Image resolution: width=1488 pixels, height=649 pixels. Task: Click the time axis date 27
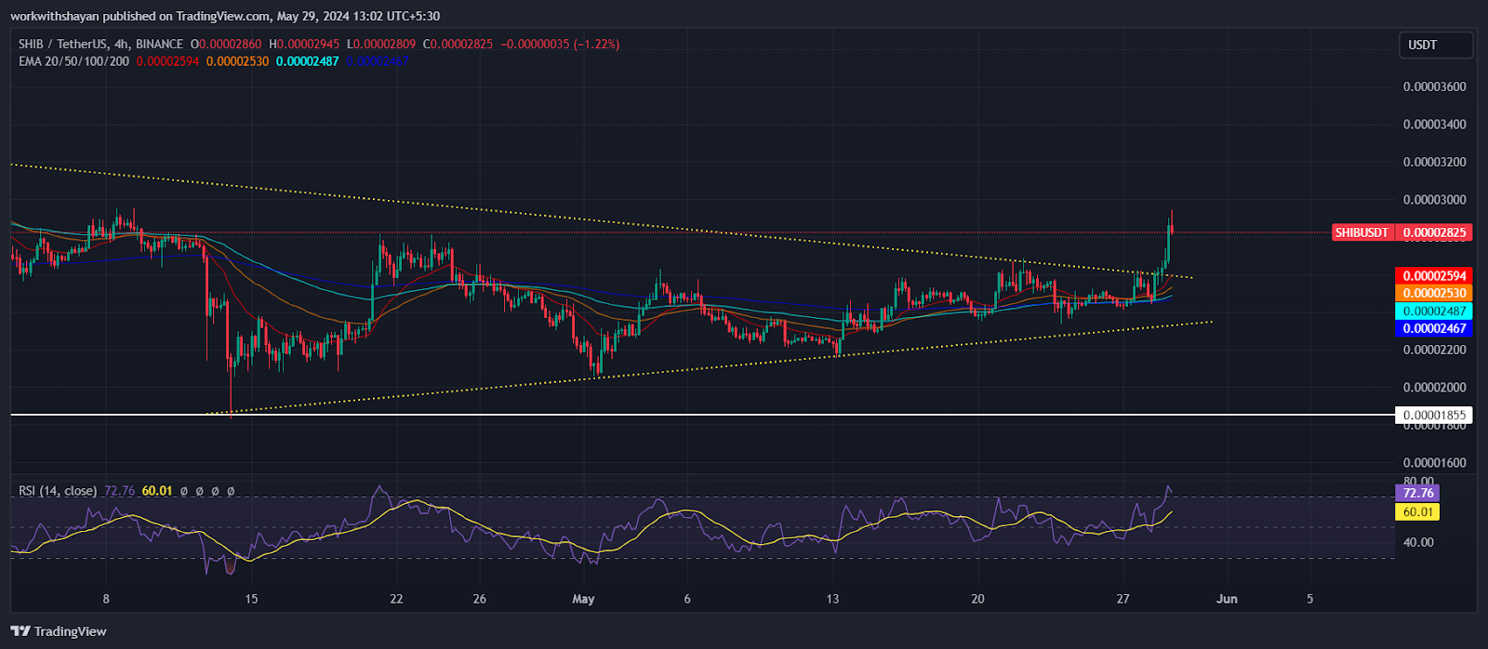click(x=1123, y=599)
